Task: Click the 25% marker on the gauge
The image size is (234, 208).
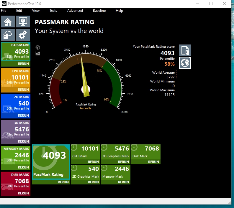Action: pyautogui.click(x=63, y=82)
